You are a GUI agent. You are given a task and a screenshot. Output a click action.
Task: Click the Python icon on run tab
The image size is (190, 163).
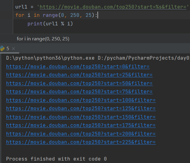click(x=2, y=48)
